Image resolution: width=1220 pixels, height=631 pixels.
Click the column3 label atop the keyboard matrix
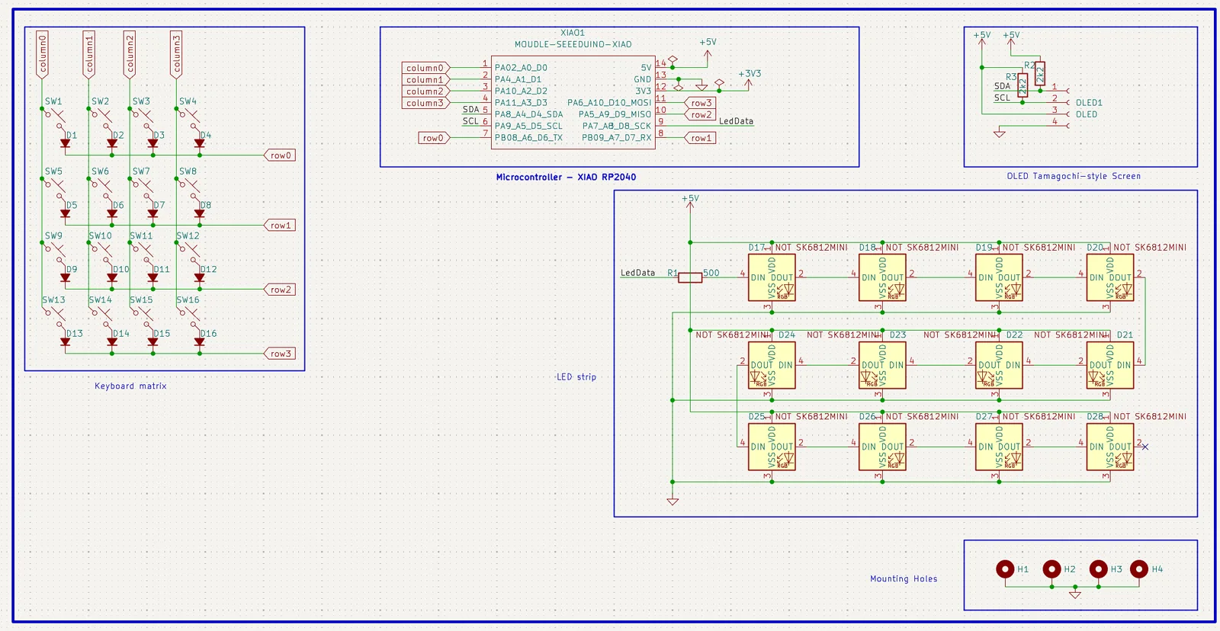point(177,54)
